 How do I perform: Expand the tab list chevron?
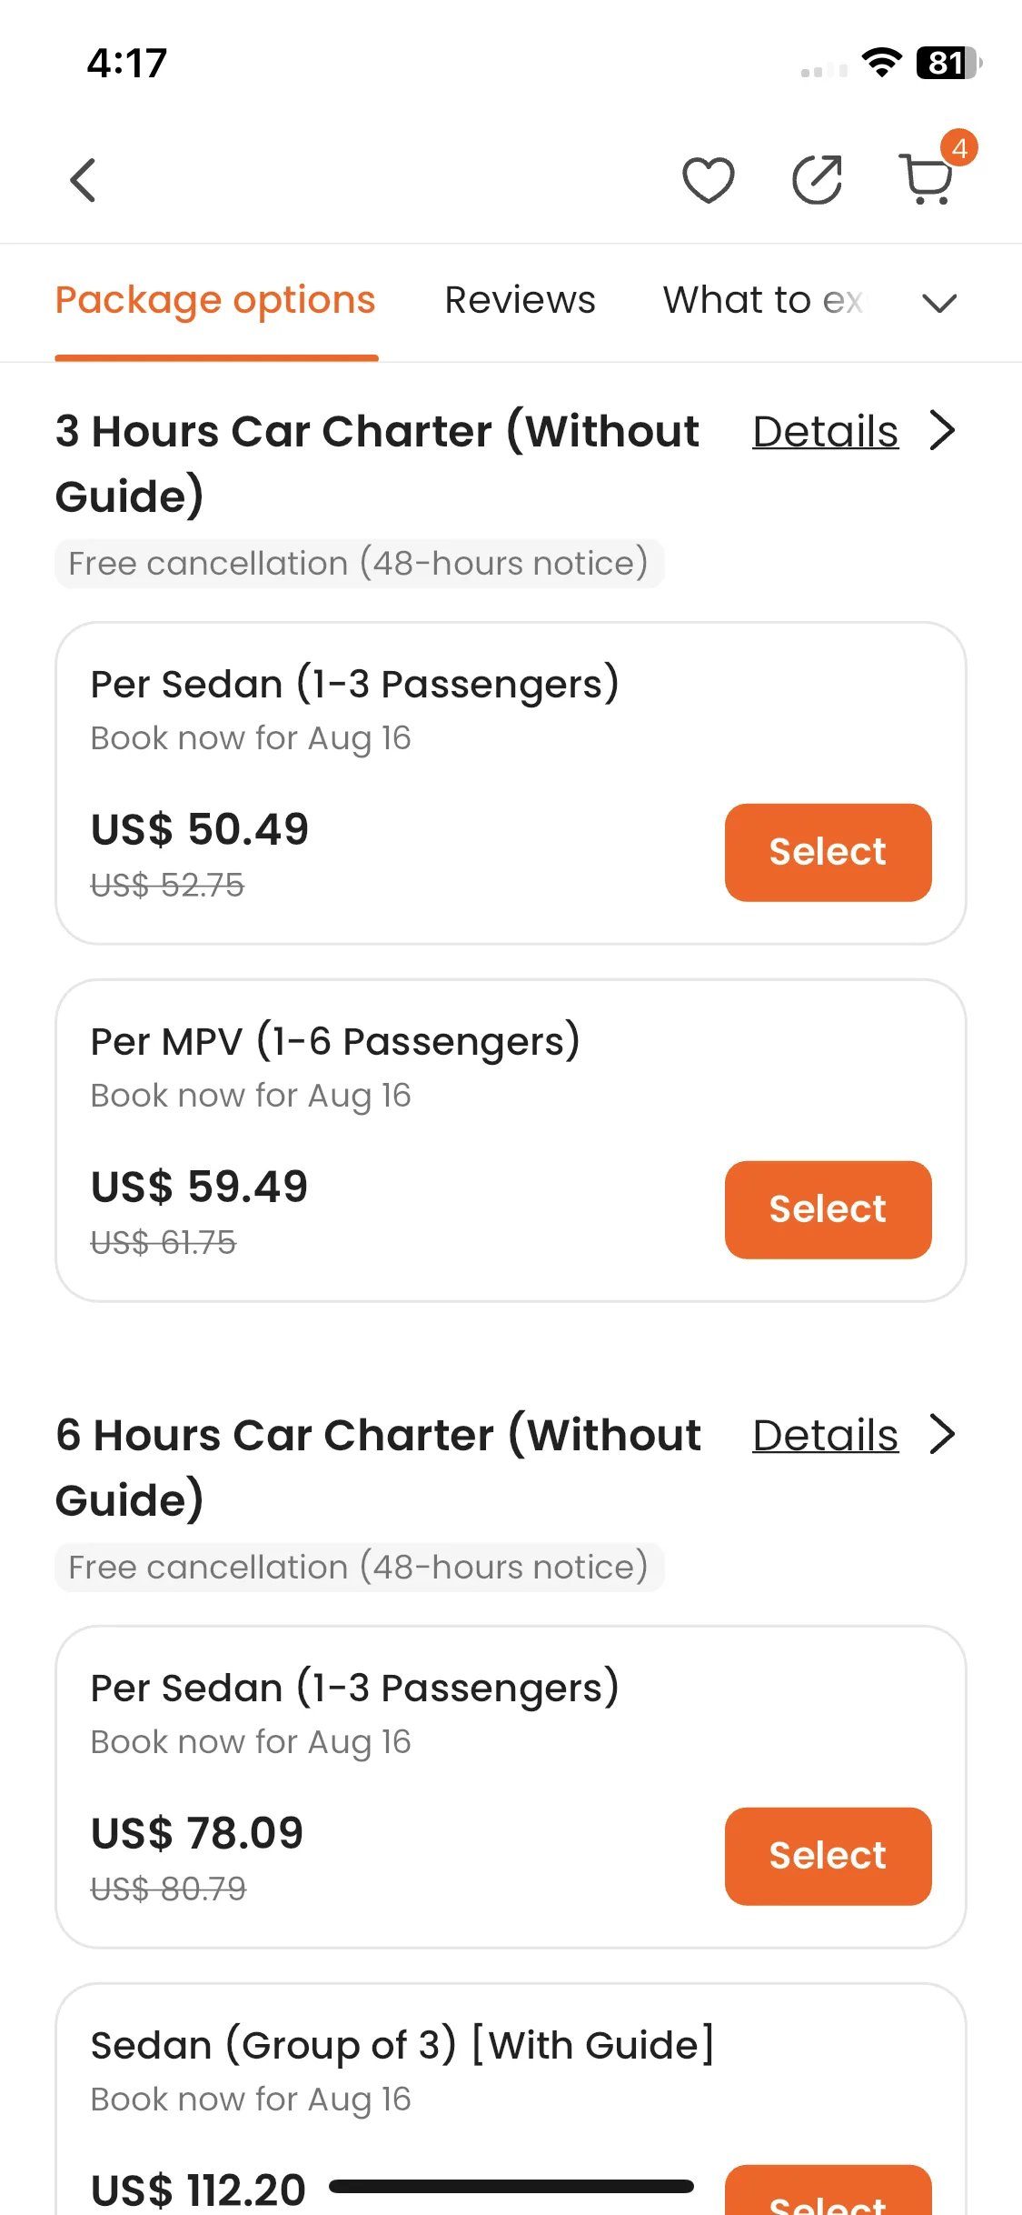click(x=939, y=302)
